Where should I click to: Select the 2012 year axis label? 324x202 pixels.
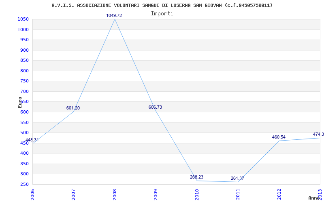pos(279,195)
